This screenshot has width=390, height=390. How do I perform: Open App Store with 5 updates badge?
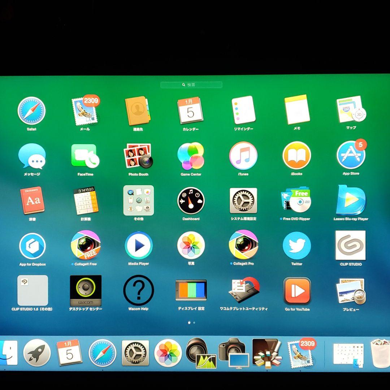tap(351, 155)
